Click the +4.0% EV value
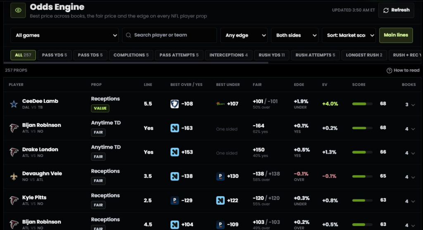Image resolution: width=423 pixels, height=230 pixels. [330, 104]
